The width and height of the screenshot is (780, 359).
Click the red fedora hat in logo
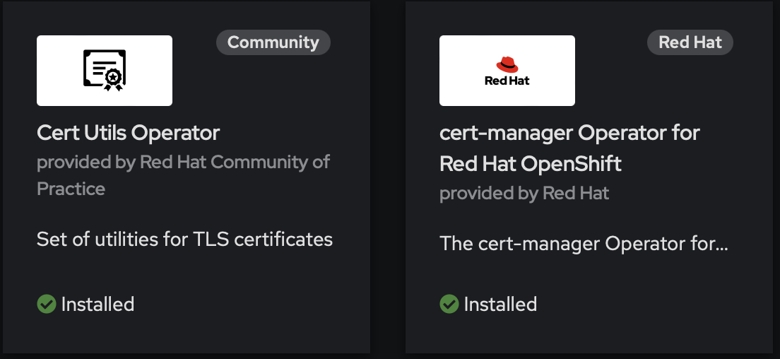point(507,64)
